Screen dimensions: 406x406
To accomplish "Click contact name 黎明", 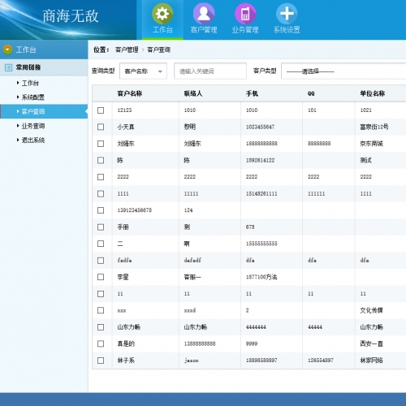I will coord(190,127).
